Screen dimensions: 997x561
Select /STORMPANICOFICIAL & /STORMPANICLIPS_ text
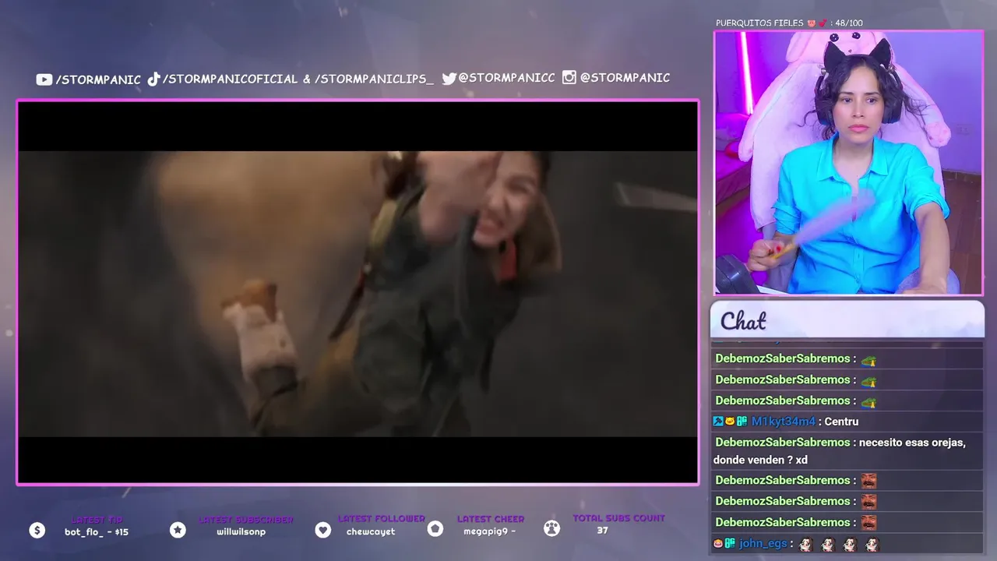pos(298,79)
